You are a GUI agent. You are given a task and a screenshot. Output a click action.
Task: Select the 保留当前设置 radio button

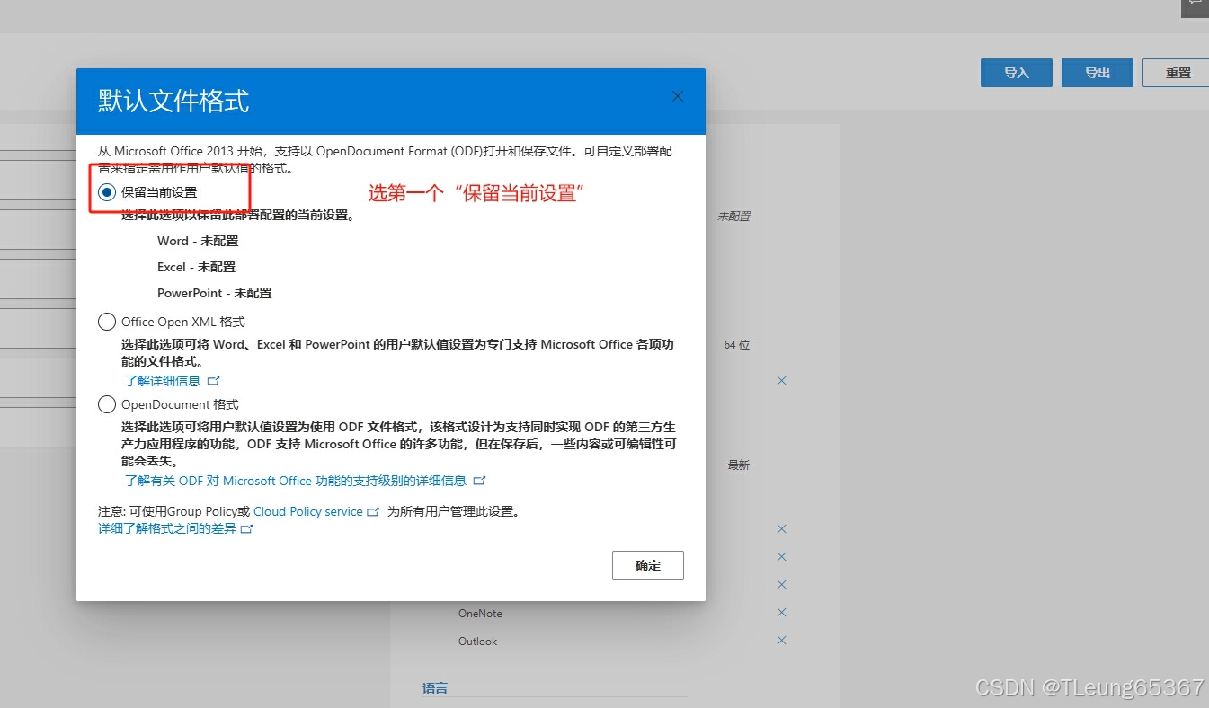pyautogui.click(x=107, y=192)
